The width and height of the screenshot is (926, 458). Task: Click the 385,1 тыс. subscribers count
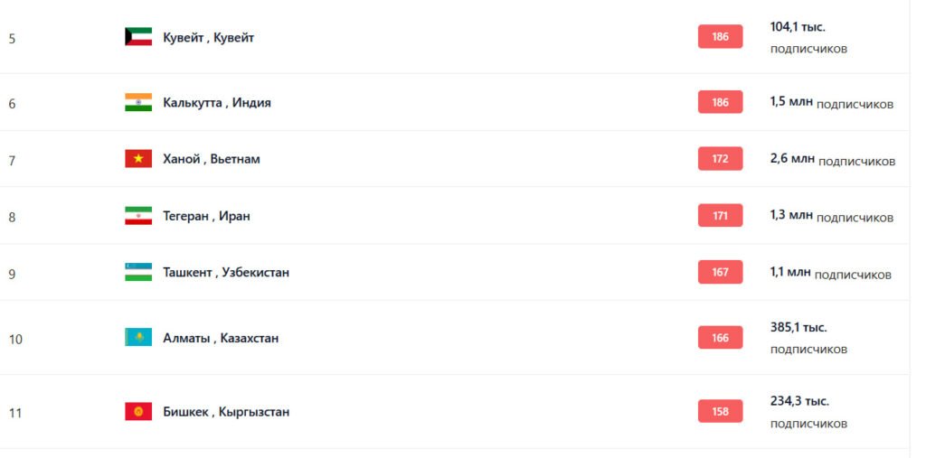coord(798,328)
